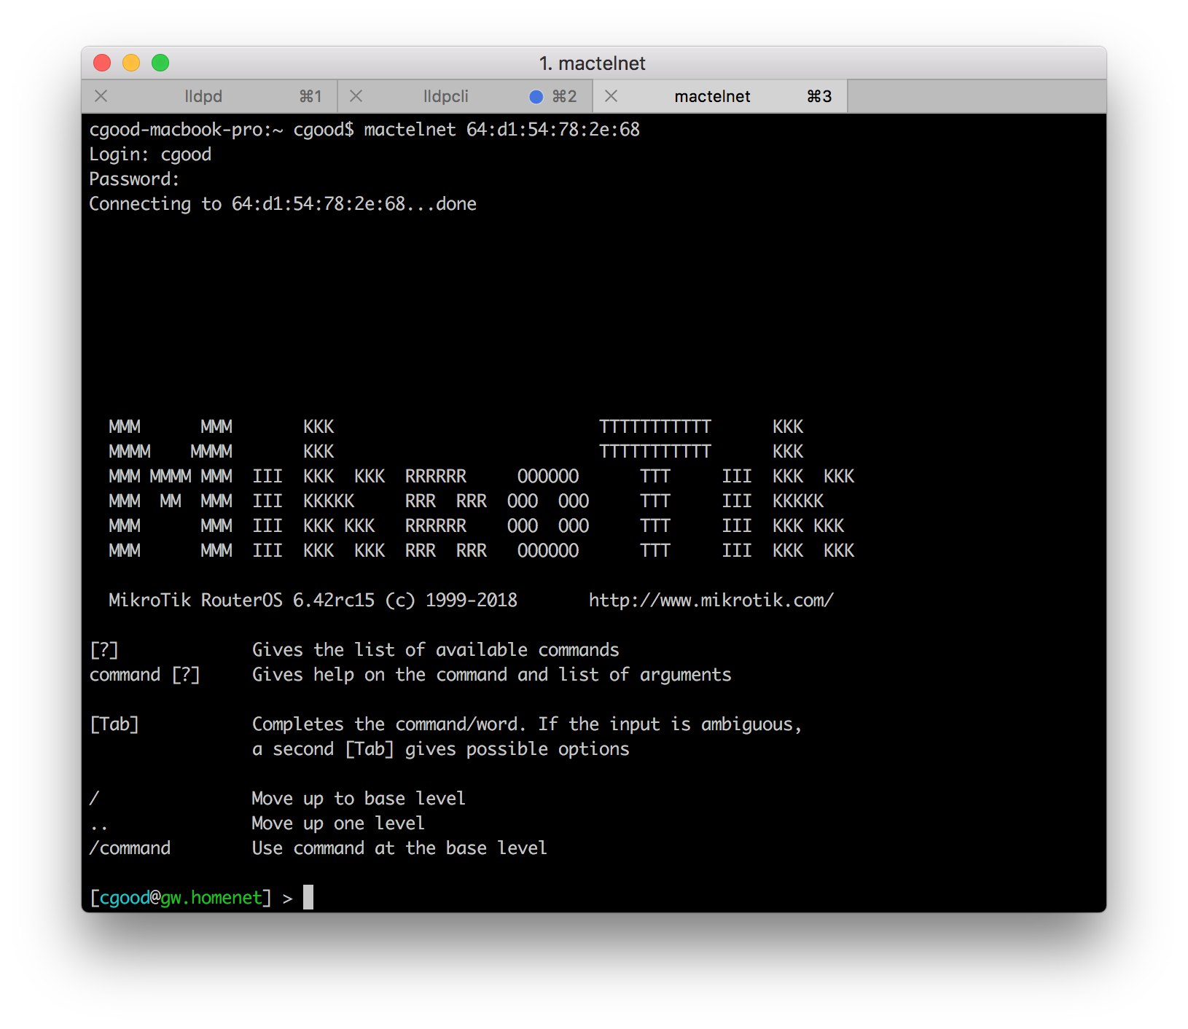Click 'Move up to base level' text
Viewport: 1188px width, 1029px height.
pyautogui.click(x=359, y=799)
